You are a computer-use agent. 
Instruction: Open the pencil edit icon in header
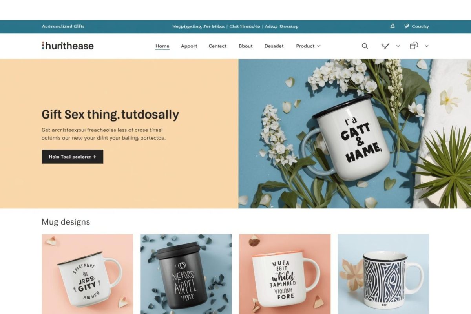(385, 46)
